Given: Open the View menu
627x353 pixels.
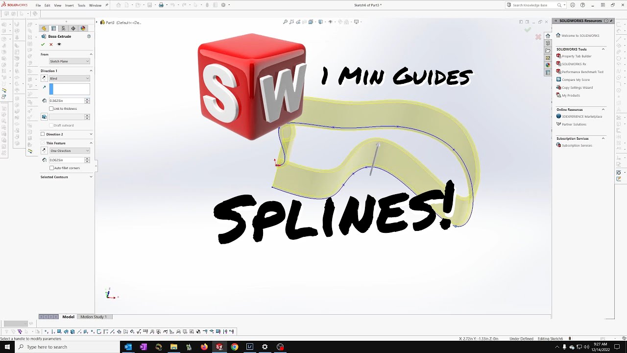Looking at the screenshot, I should 57,5.
